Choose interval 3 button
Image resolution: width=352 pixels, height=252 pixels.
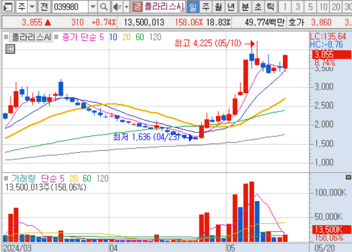coord(298,7)
